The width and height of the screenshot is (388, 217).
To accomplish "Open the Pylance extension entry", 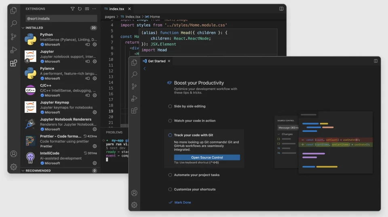I will coord(61,73).
